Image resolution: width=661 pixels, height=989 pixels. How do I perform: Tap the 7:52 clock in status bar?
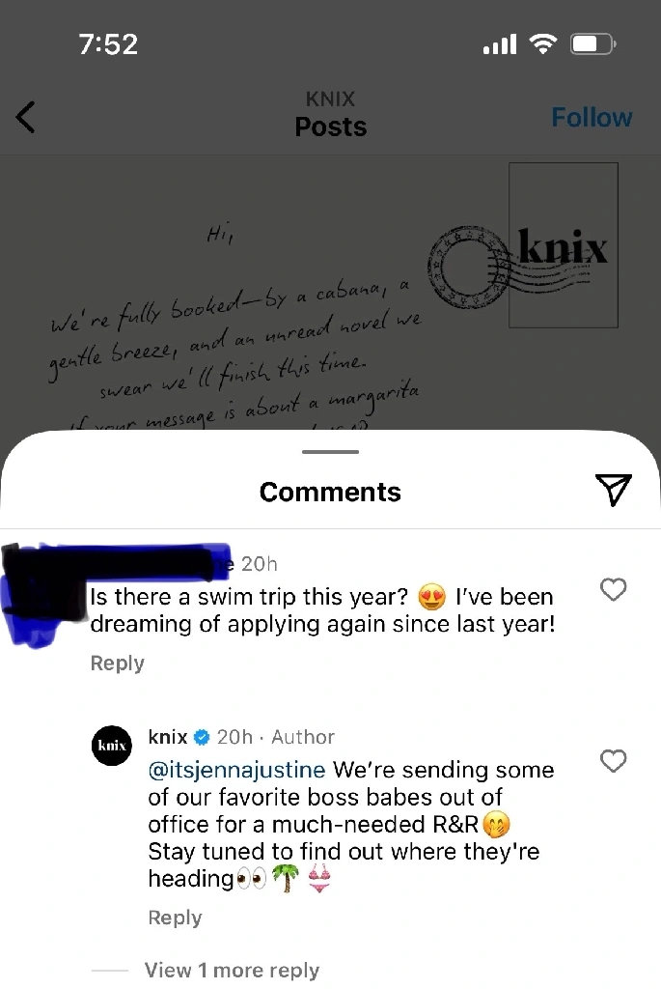pos(108,44)
